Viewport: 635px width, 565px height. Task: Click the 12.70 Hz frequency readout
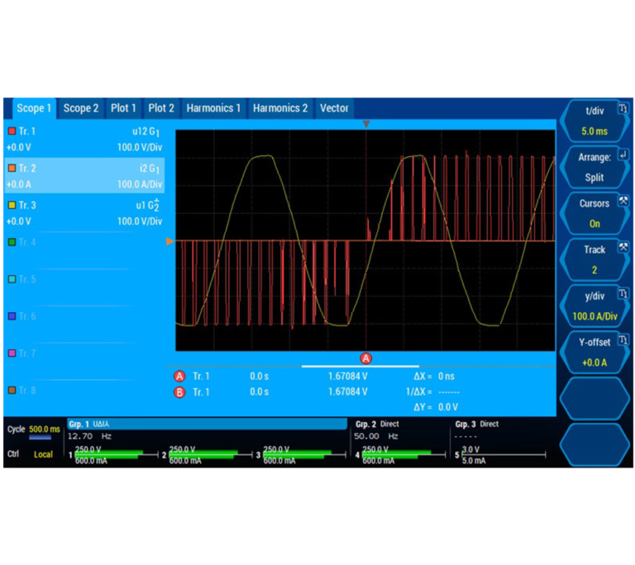[x=89, y=436]
